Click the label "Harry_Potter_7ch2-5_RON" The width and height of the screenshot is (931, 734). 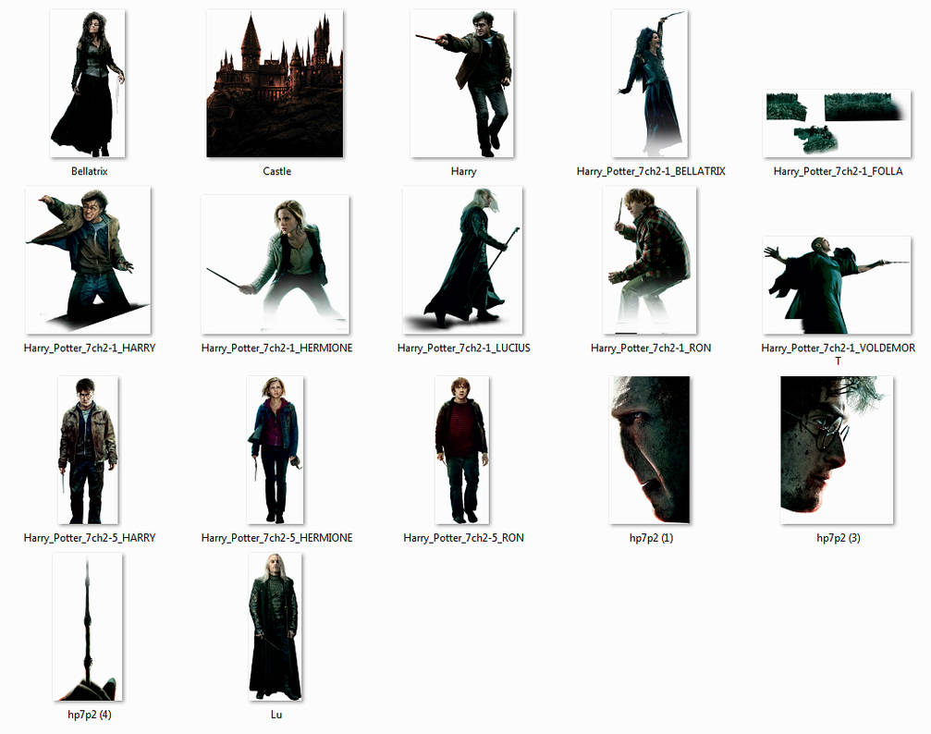pos(463,537)
